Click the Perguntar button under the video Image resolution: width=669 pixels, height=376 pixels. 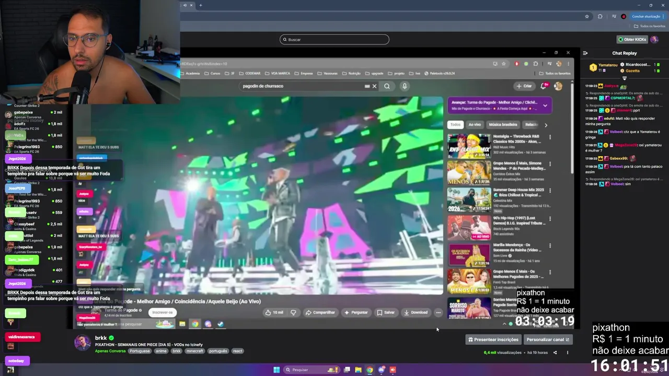tap(356, 312)
